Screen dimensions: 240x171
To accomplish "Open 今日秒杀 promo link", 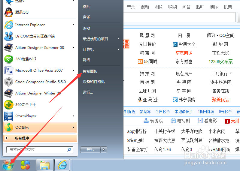I will tap(163, 112).
